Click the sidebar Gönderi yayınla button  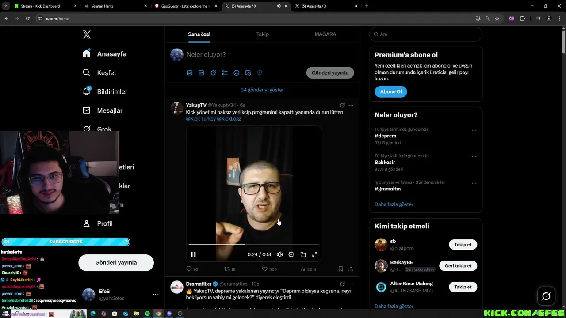coord(116,262)
